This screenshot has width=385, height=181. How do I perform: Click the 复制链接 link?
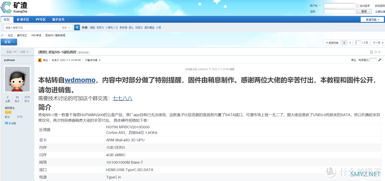83,52
